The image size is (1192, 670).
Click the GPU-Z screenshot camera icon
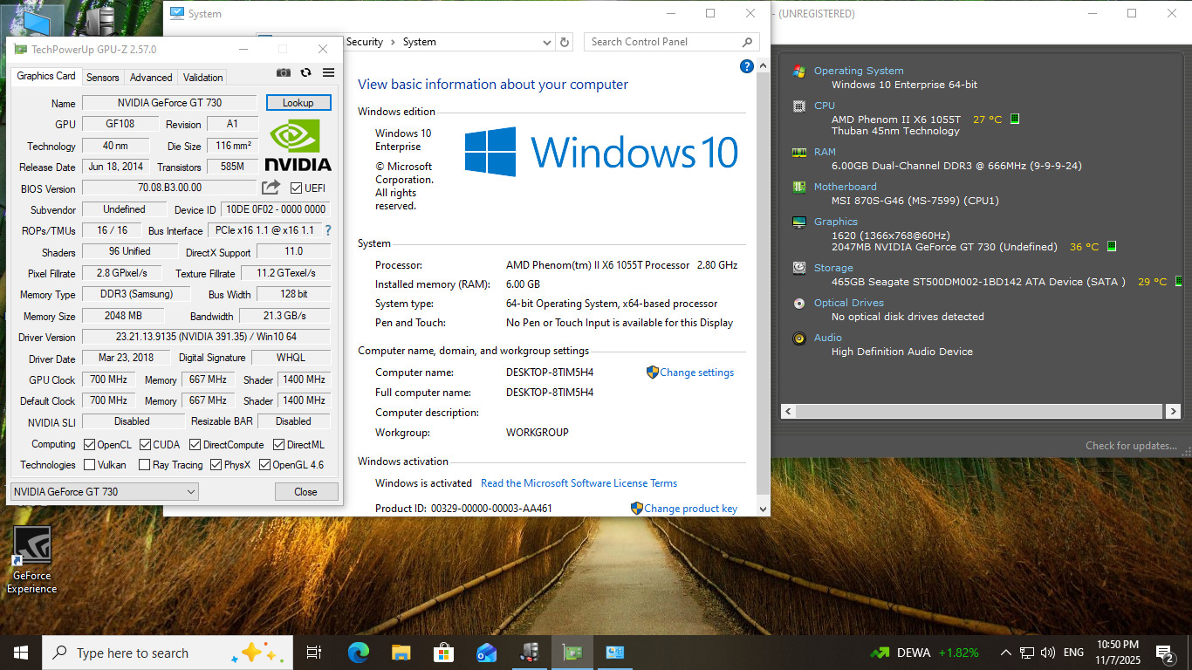point(284,73)
